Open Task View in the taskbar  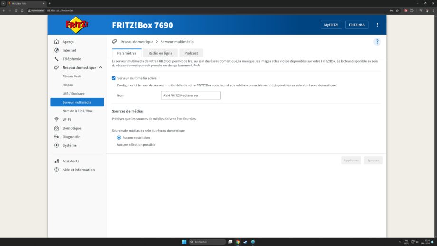click(x=230, y=242)
